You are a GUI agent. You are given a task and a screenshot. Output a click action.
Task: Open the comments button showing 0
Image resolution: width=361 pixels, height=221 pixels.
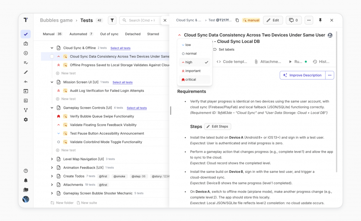click(294, 20)
